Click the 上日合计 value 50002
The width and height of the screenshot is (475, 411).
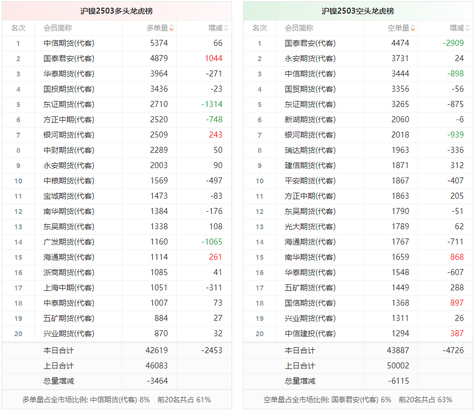pos(399,366)
